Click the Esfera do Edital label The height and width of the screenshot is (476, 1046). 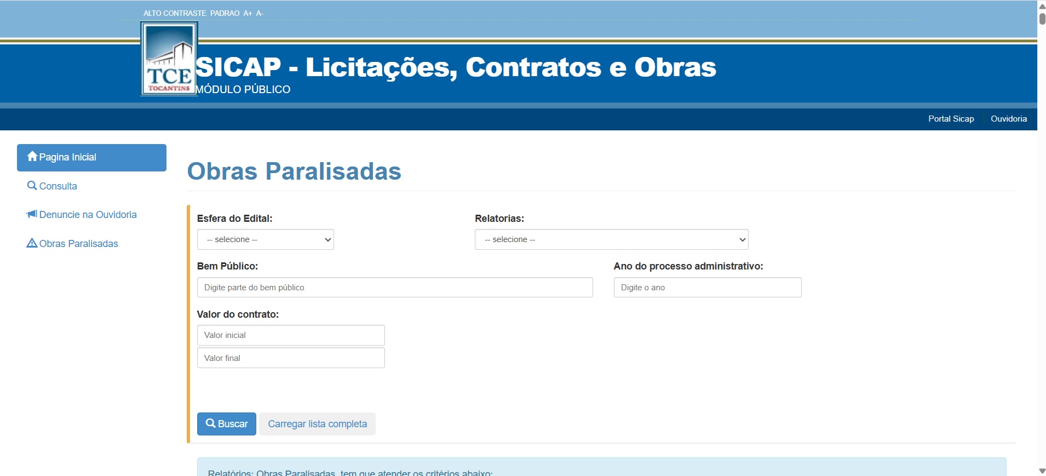[234, 219]
